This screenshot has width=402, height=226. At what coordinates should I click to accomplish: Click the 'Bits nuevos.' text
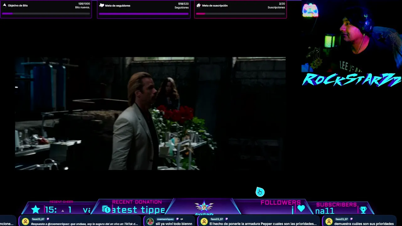83,8
